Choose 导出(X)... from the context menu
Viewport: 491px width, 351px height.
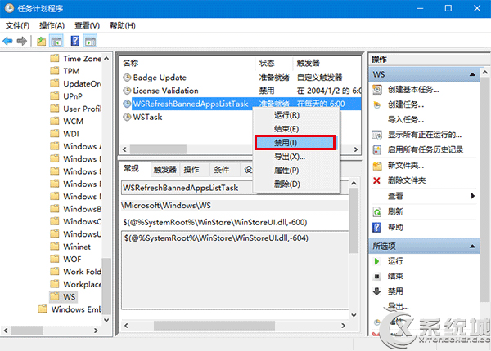296,157
